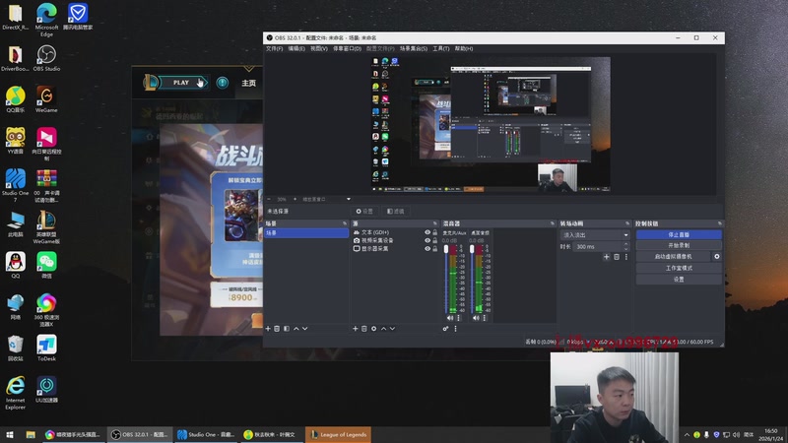This screenshot has width=788, height=443.
Task: Switch to Studio One taskbar button
Action: pyautogui.click(x=206, y=435)
